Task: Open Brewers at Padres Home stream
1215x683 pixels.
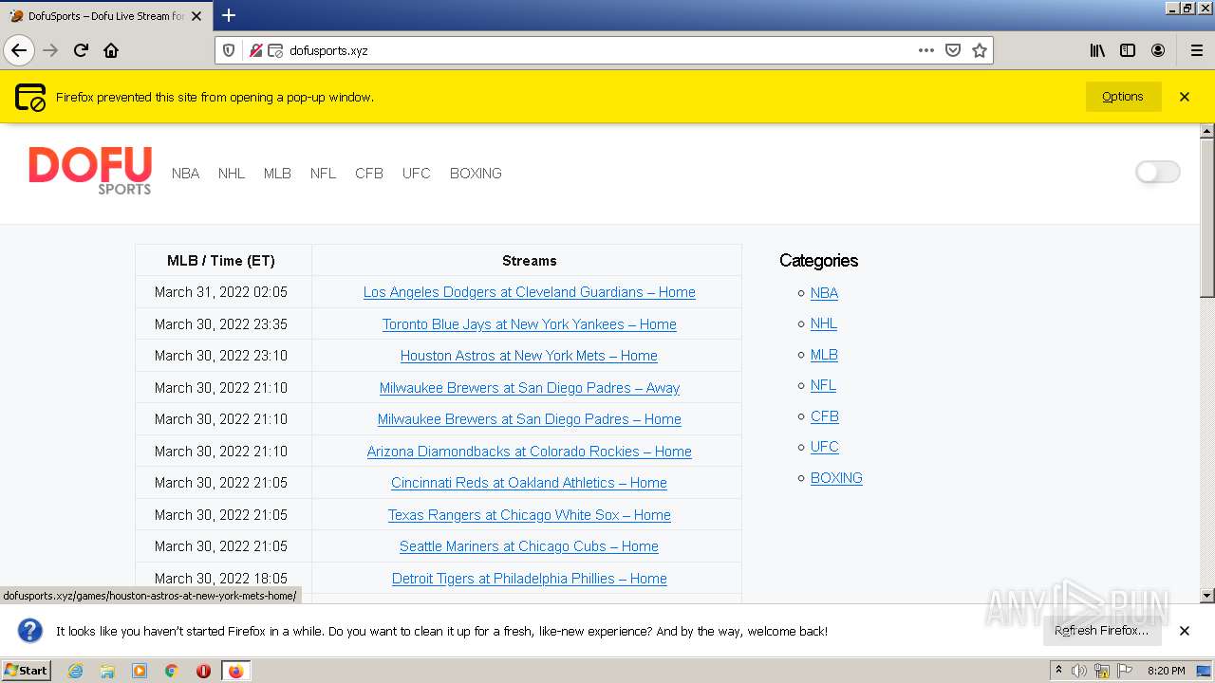Action: coord(530,419)
